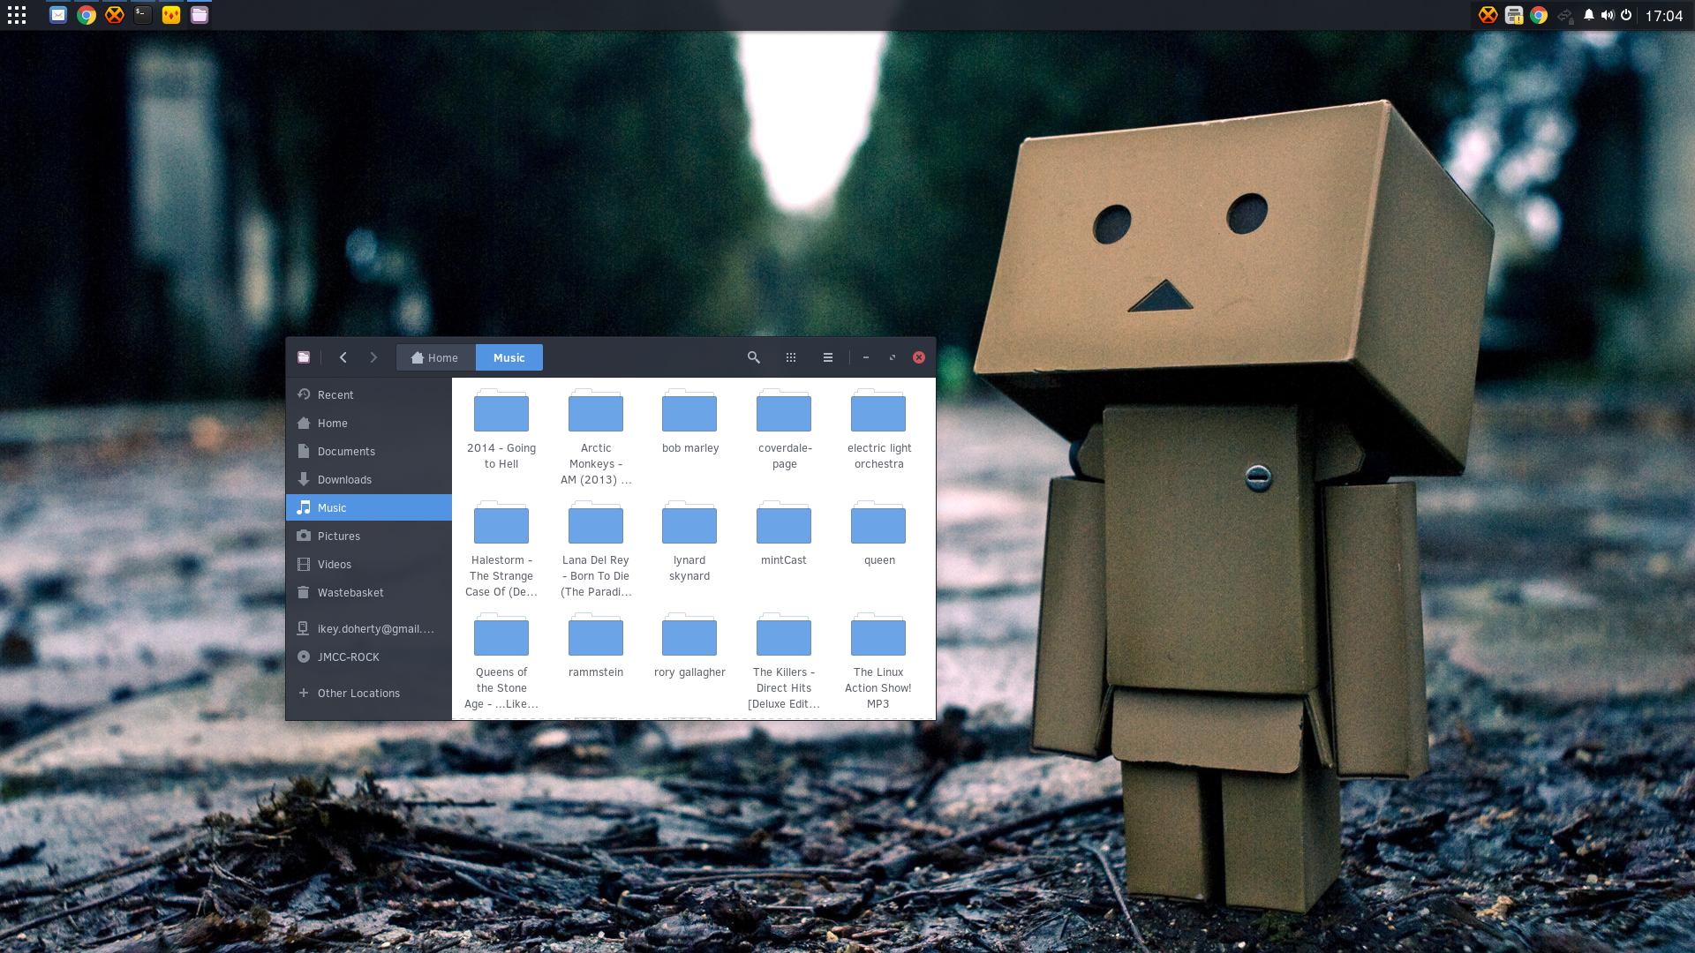Select the coverdale-page folder
The height and width of the screenshot is (953, 1695).
coord(784,430)
